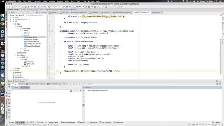Screen dimensions: 224x126
Task: Open the Terminal tool window
Action: pyautogui.click(x=81, y=122)
